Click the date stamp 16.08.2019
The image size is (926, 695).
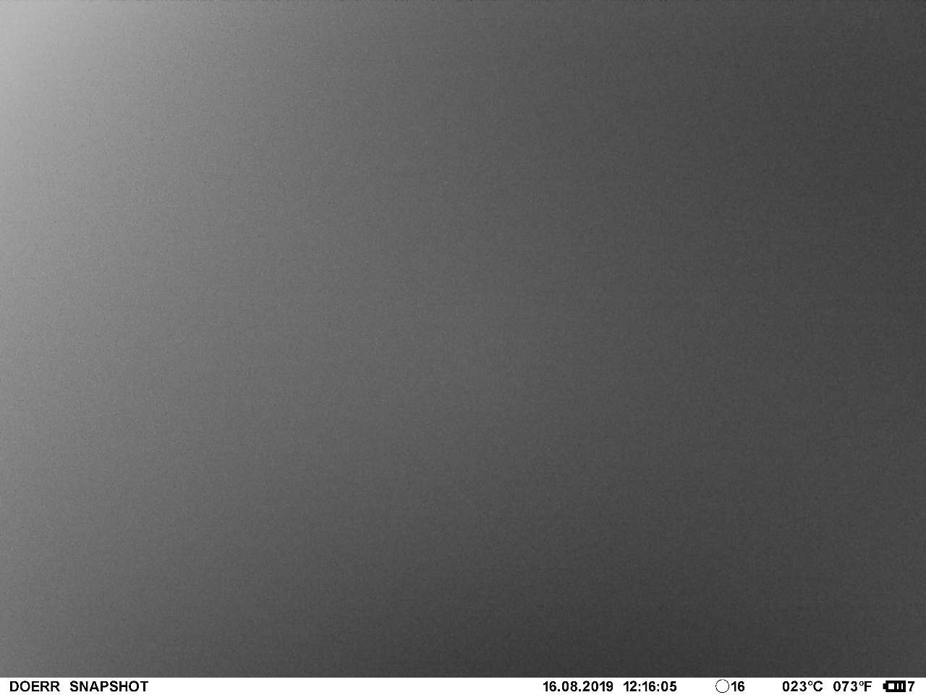[577, 686]
